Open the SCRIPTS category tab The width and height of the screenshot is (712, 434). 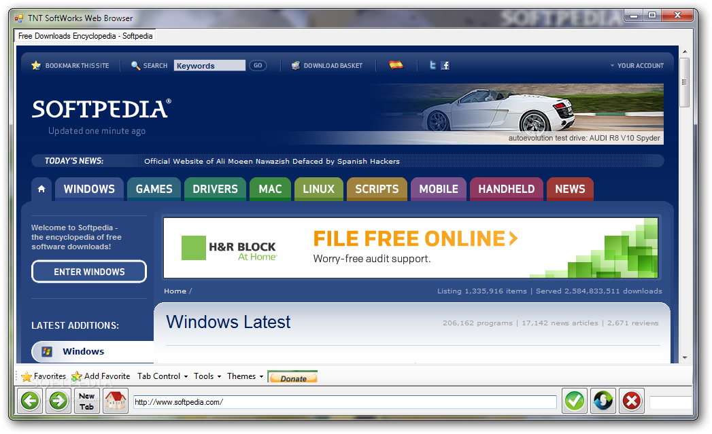click(377, 189)
